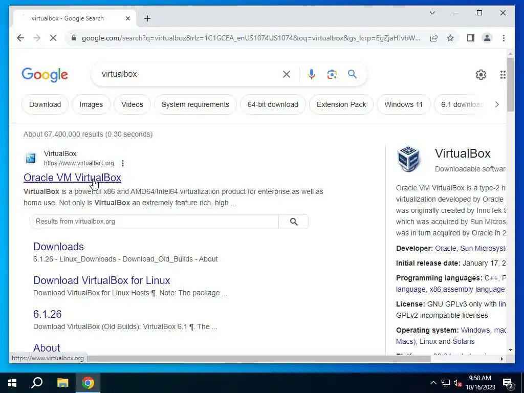Click the Windows operating system link
Viewport: 524px width, 393px height.
coord(475,330)
